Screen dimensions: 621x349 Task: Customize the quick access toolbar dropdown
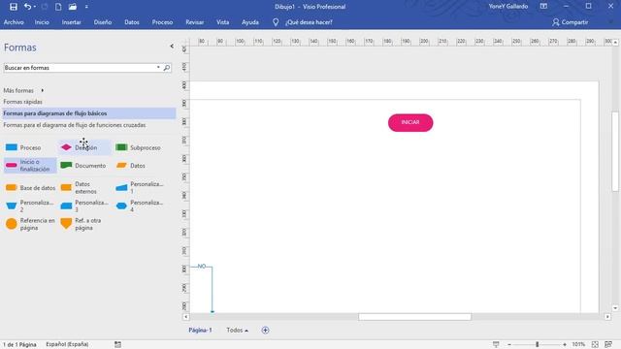tap(86, 7)
